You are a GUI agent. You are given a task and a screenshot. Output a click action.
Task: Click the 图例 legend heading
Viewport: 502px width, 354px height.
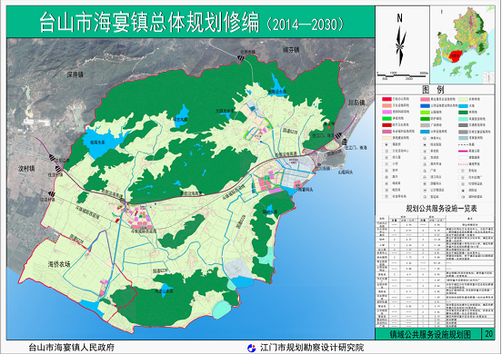435,89
